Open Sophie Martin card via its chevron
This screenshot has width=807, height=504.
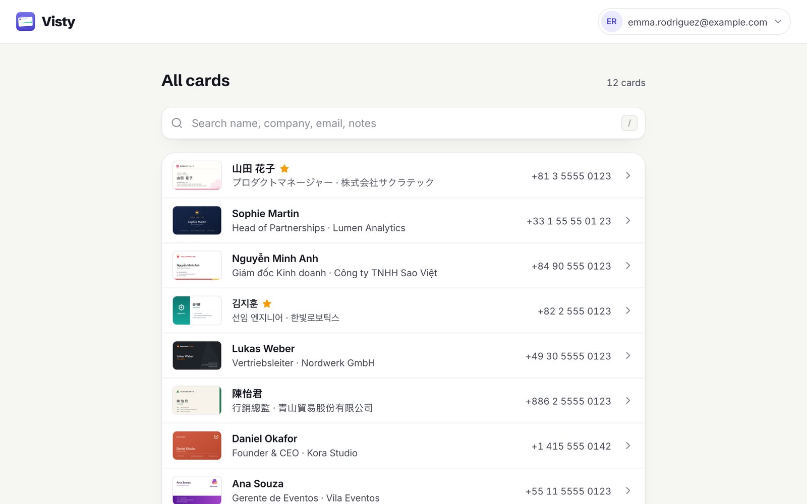(x=628, y=220)
